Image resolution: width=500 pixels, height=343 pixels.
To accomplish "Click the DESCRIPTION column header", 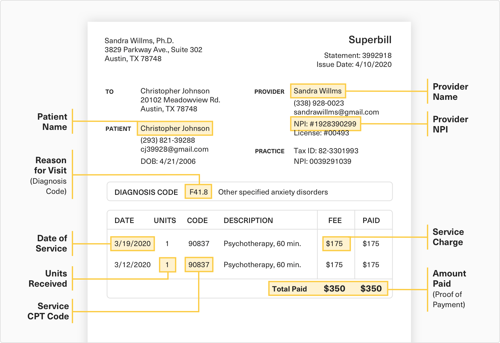I will pyautogui.click(x=248, y=220).
